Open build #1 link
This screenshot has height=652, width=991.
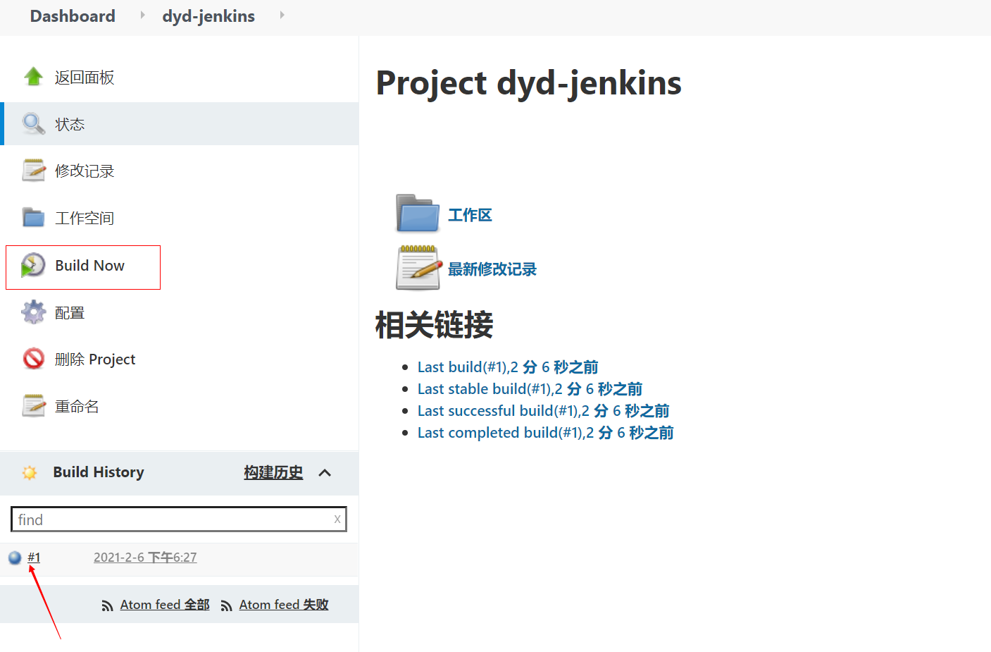pyautogui.click(x=34, y=558)
